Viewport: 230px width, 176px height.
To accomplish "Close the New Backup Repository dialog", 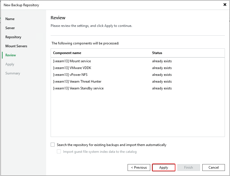I will (x=225, y=5).
